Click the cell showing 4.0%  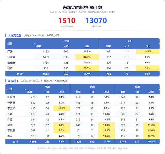[62, 97]
